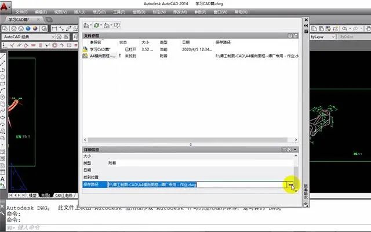Open the 插入(I) menu
Viewport: 371px width, 232px height.
(x=79, y=12)
